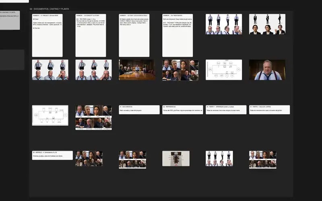322x201 pixels.
Task: Open the 03 CAST, LOCATIONS document card
Action: pyautogui.click(x=134, y=35)
